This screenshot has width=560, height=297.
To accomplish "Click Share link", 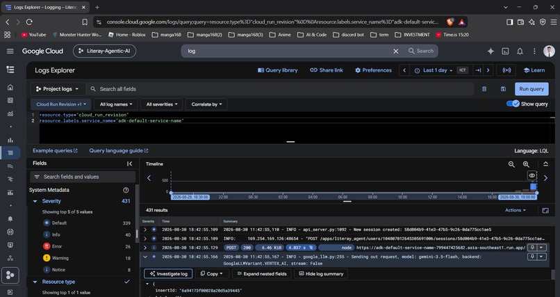I will click(327, 70).
